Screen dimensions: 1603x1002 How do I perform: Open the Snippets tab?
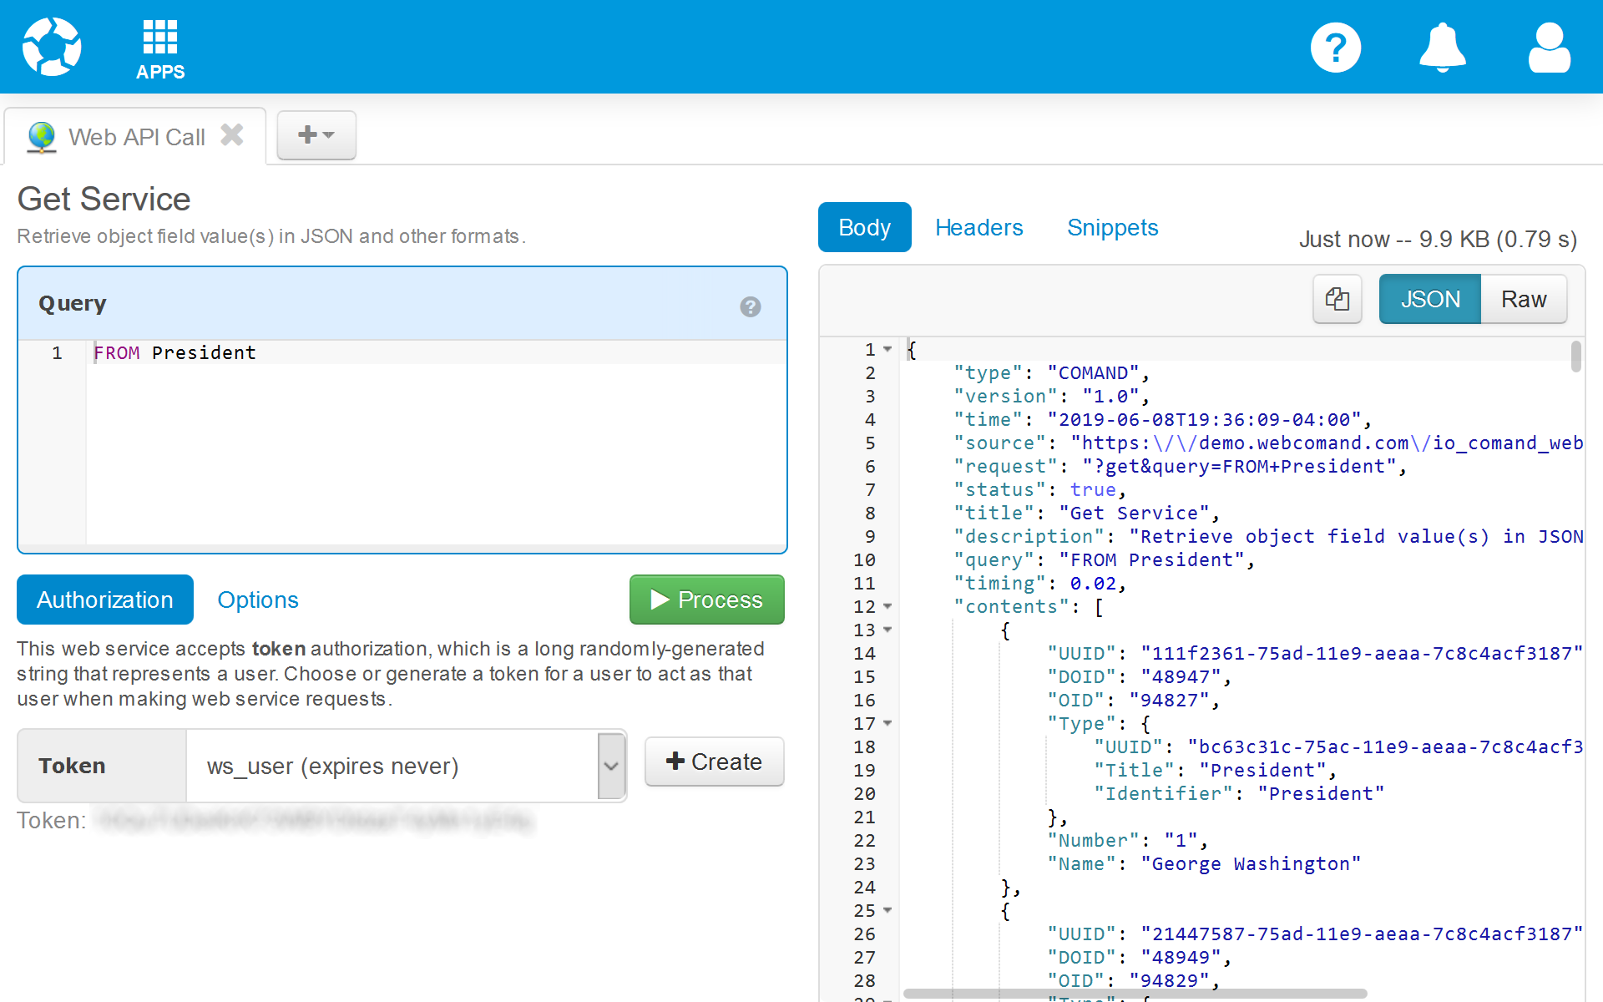1112,227
